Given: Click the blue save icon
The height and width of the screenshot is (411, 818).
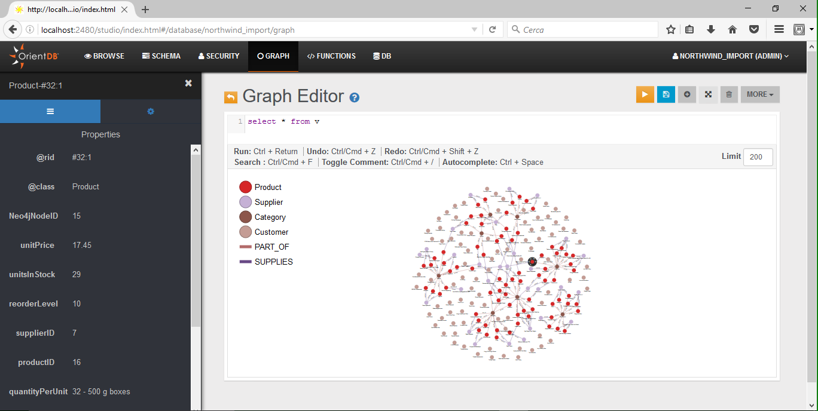Looking at the screenshot, I should pyautogui.click(x=666, y=94).
